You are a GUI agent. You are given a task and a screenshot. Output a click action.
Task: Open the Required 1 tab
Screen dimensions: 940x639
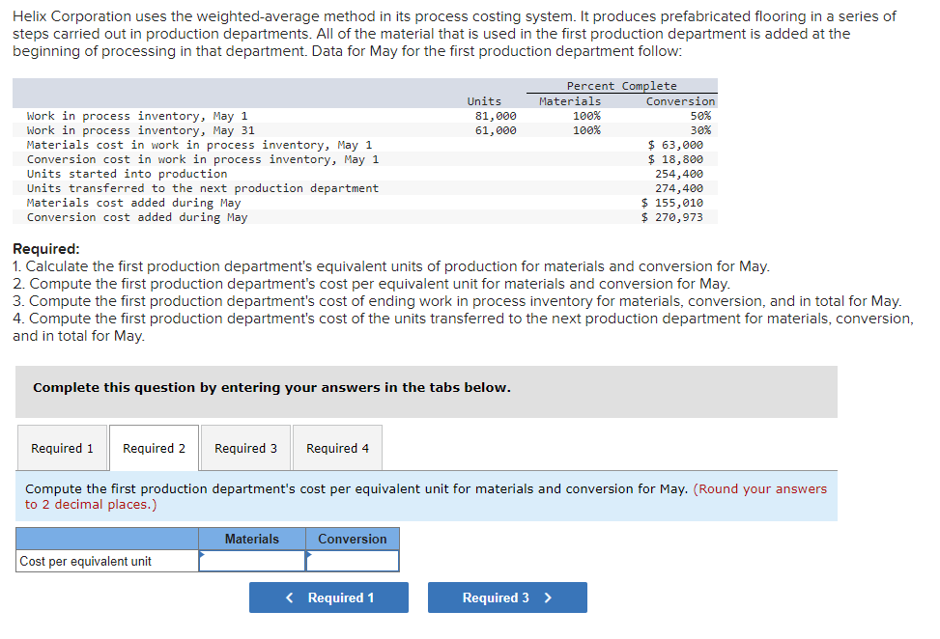pos(63,448)
